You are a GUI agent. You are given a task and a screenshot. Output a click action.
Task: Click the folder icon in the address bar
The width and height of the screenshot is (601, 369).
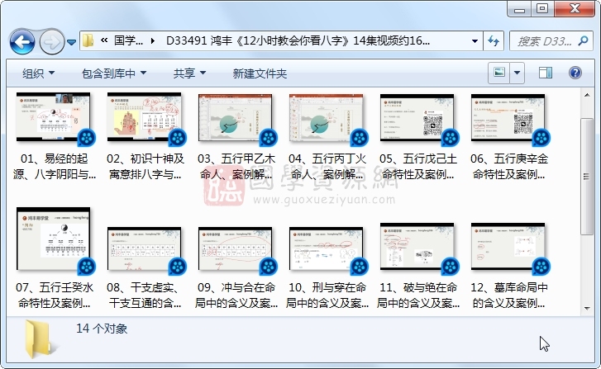88,40
